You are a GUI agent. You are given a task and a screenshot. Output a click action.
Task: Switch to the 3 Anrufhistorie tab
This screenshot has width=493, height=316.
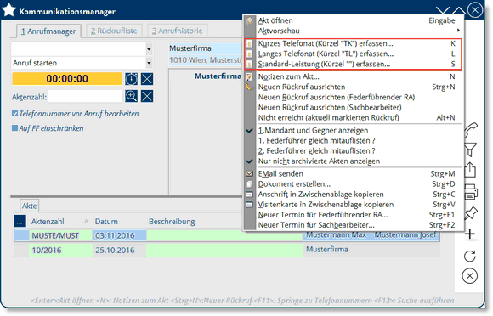[178, 31]
